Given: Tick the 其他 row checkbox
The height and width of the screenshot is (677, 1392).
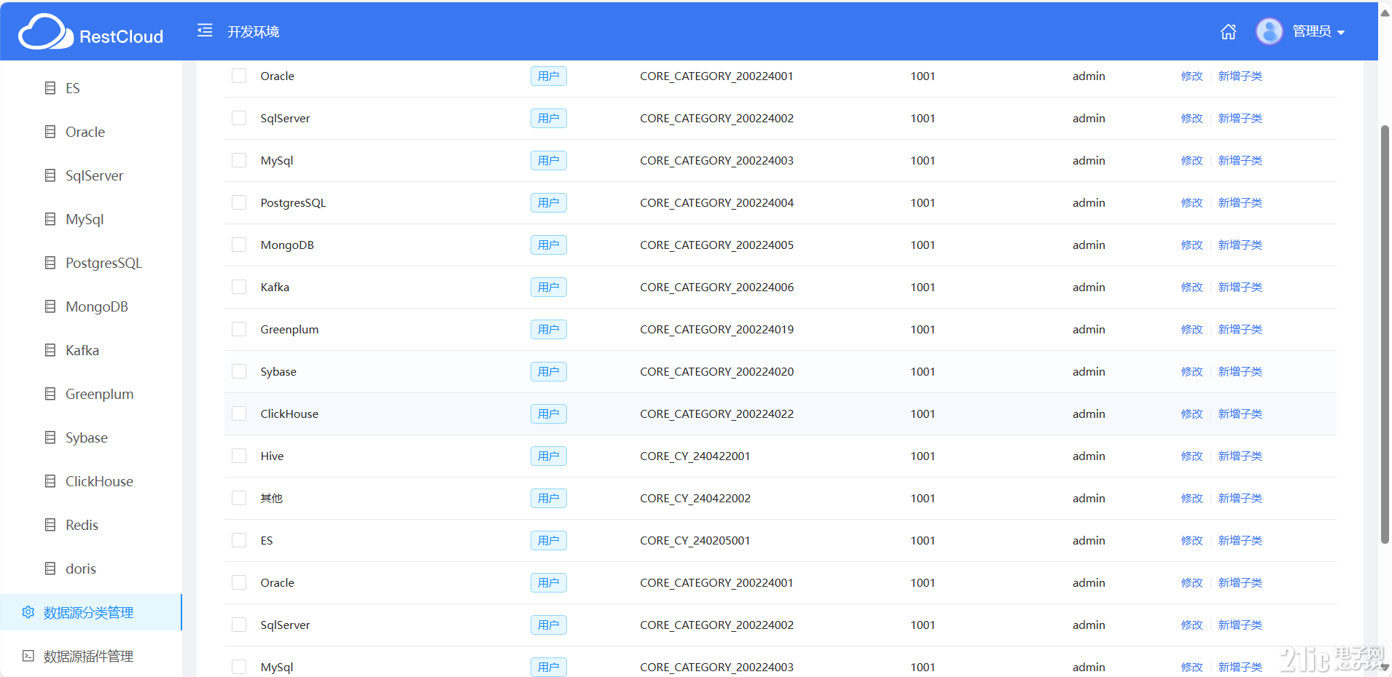Looking at the screenshot, I should (239, 498).
